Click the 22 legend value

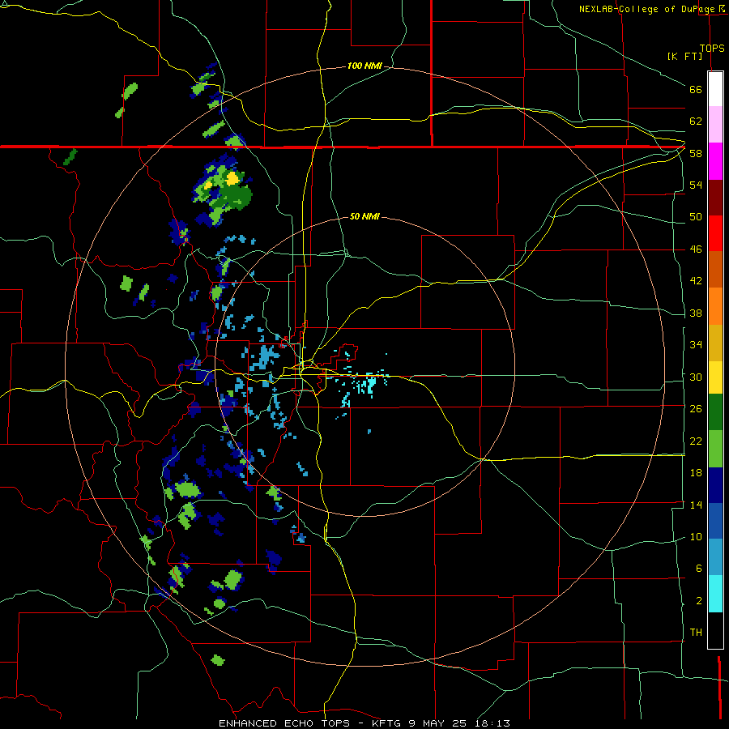tap(696, 441)
